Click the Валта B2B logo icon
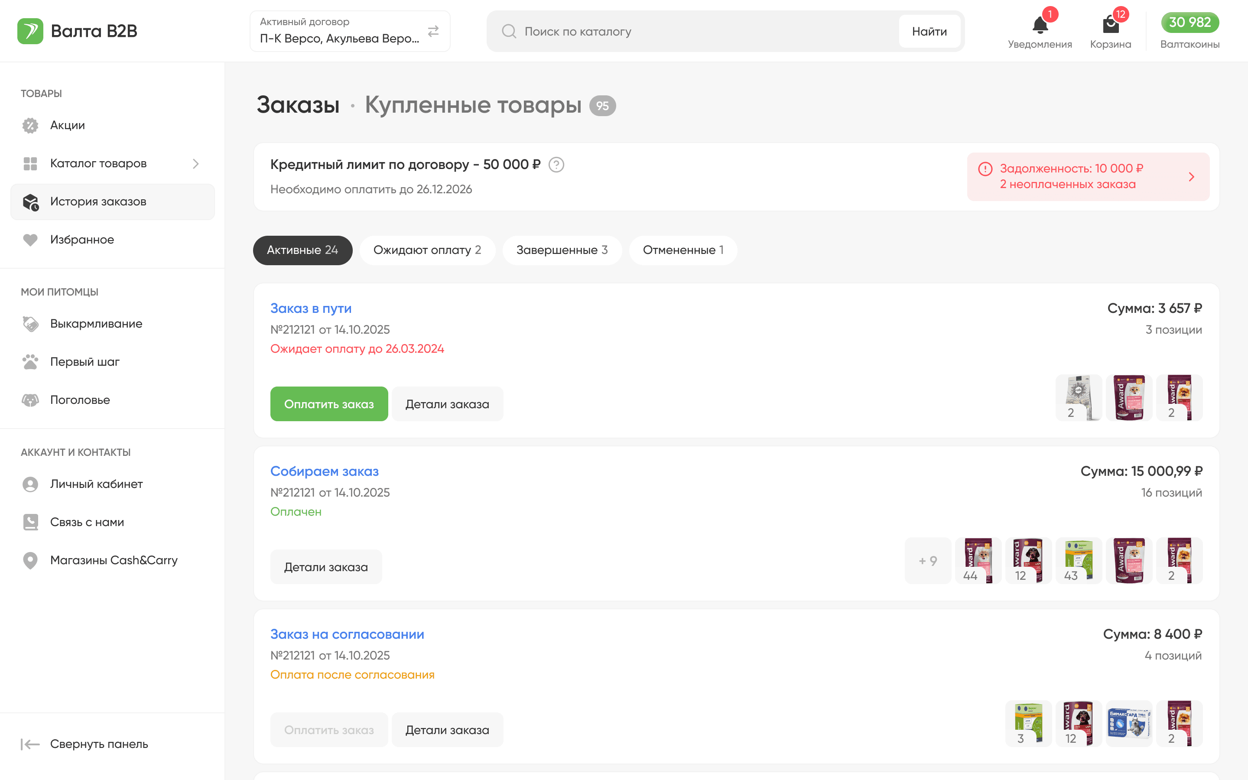 click(x=30, y=31)
